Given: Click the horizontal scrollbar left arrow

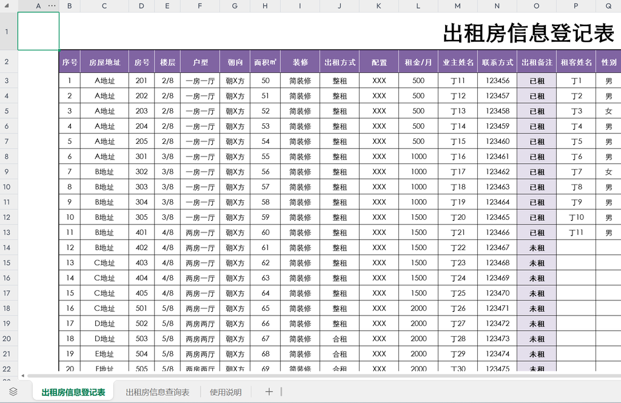Looking at the screenshot, I should [x=22, y=376].
